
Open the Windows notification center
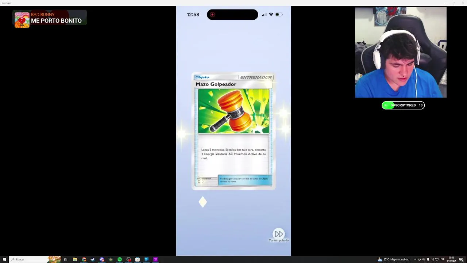tap(461, 259)
